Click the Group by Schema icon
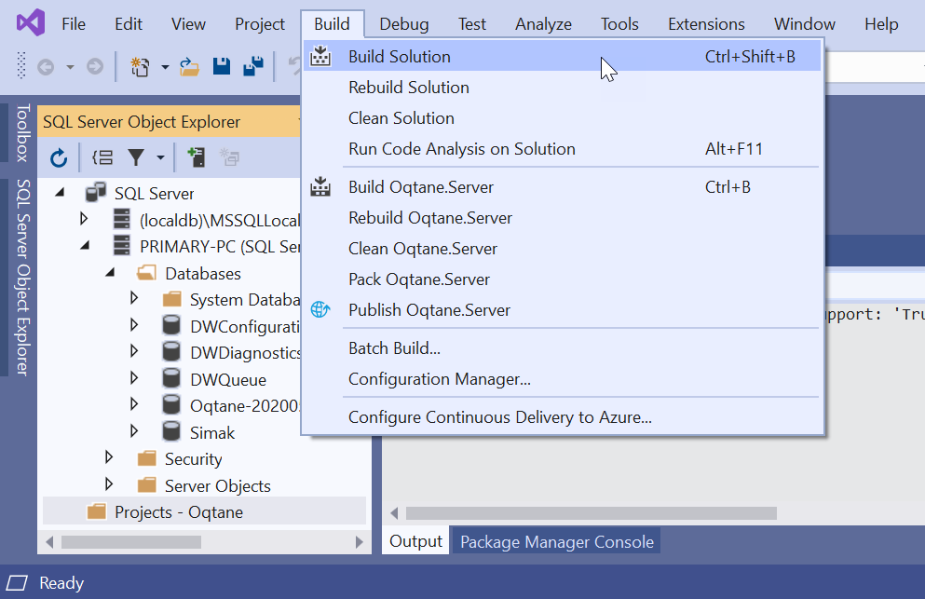Screen dimensions: 925x599 pos(102,157)
